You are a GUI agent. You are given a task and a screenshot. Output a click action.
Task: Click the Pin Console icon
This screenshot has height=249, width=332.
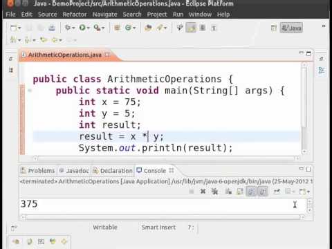[x=277, y=192]
